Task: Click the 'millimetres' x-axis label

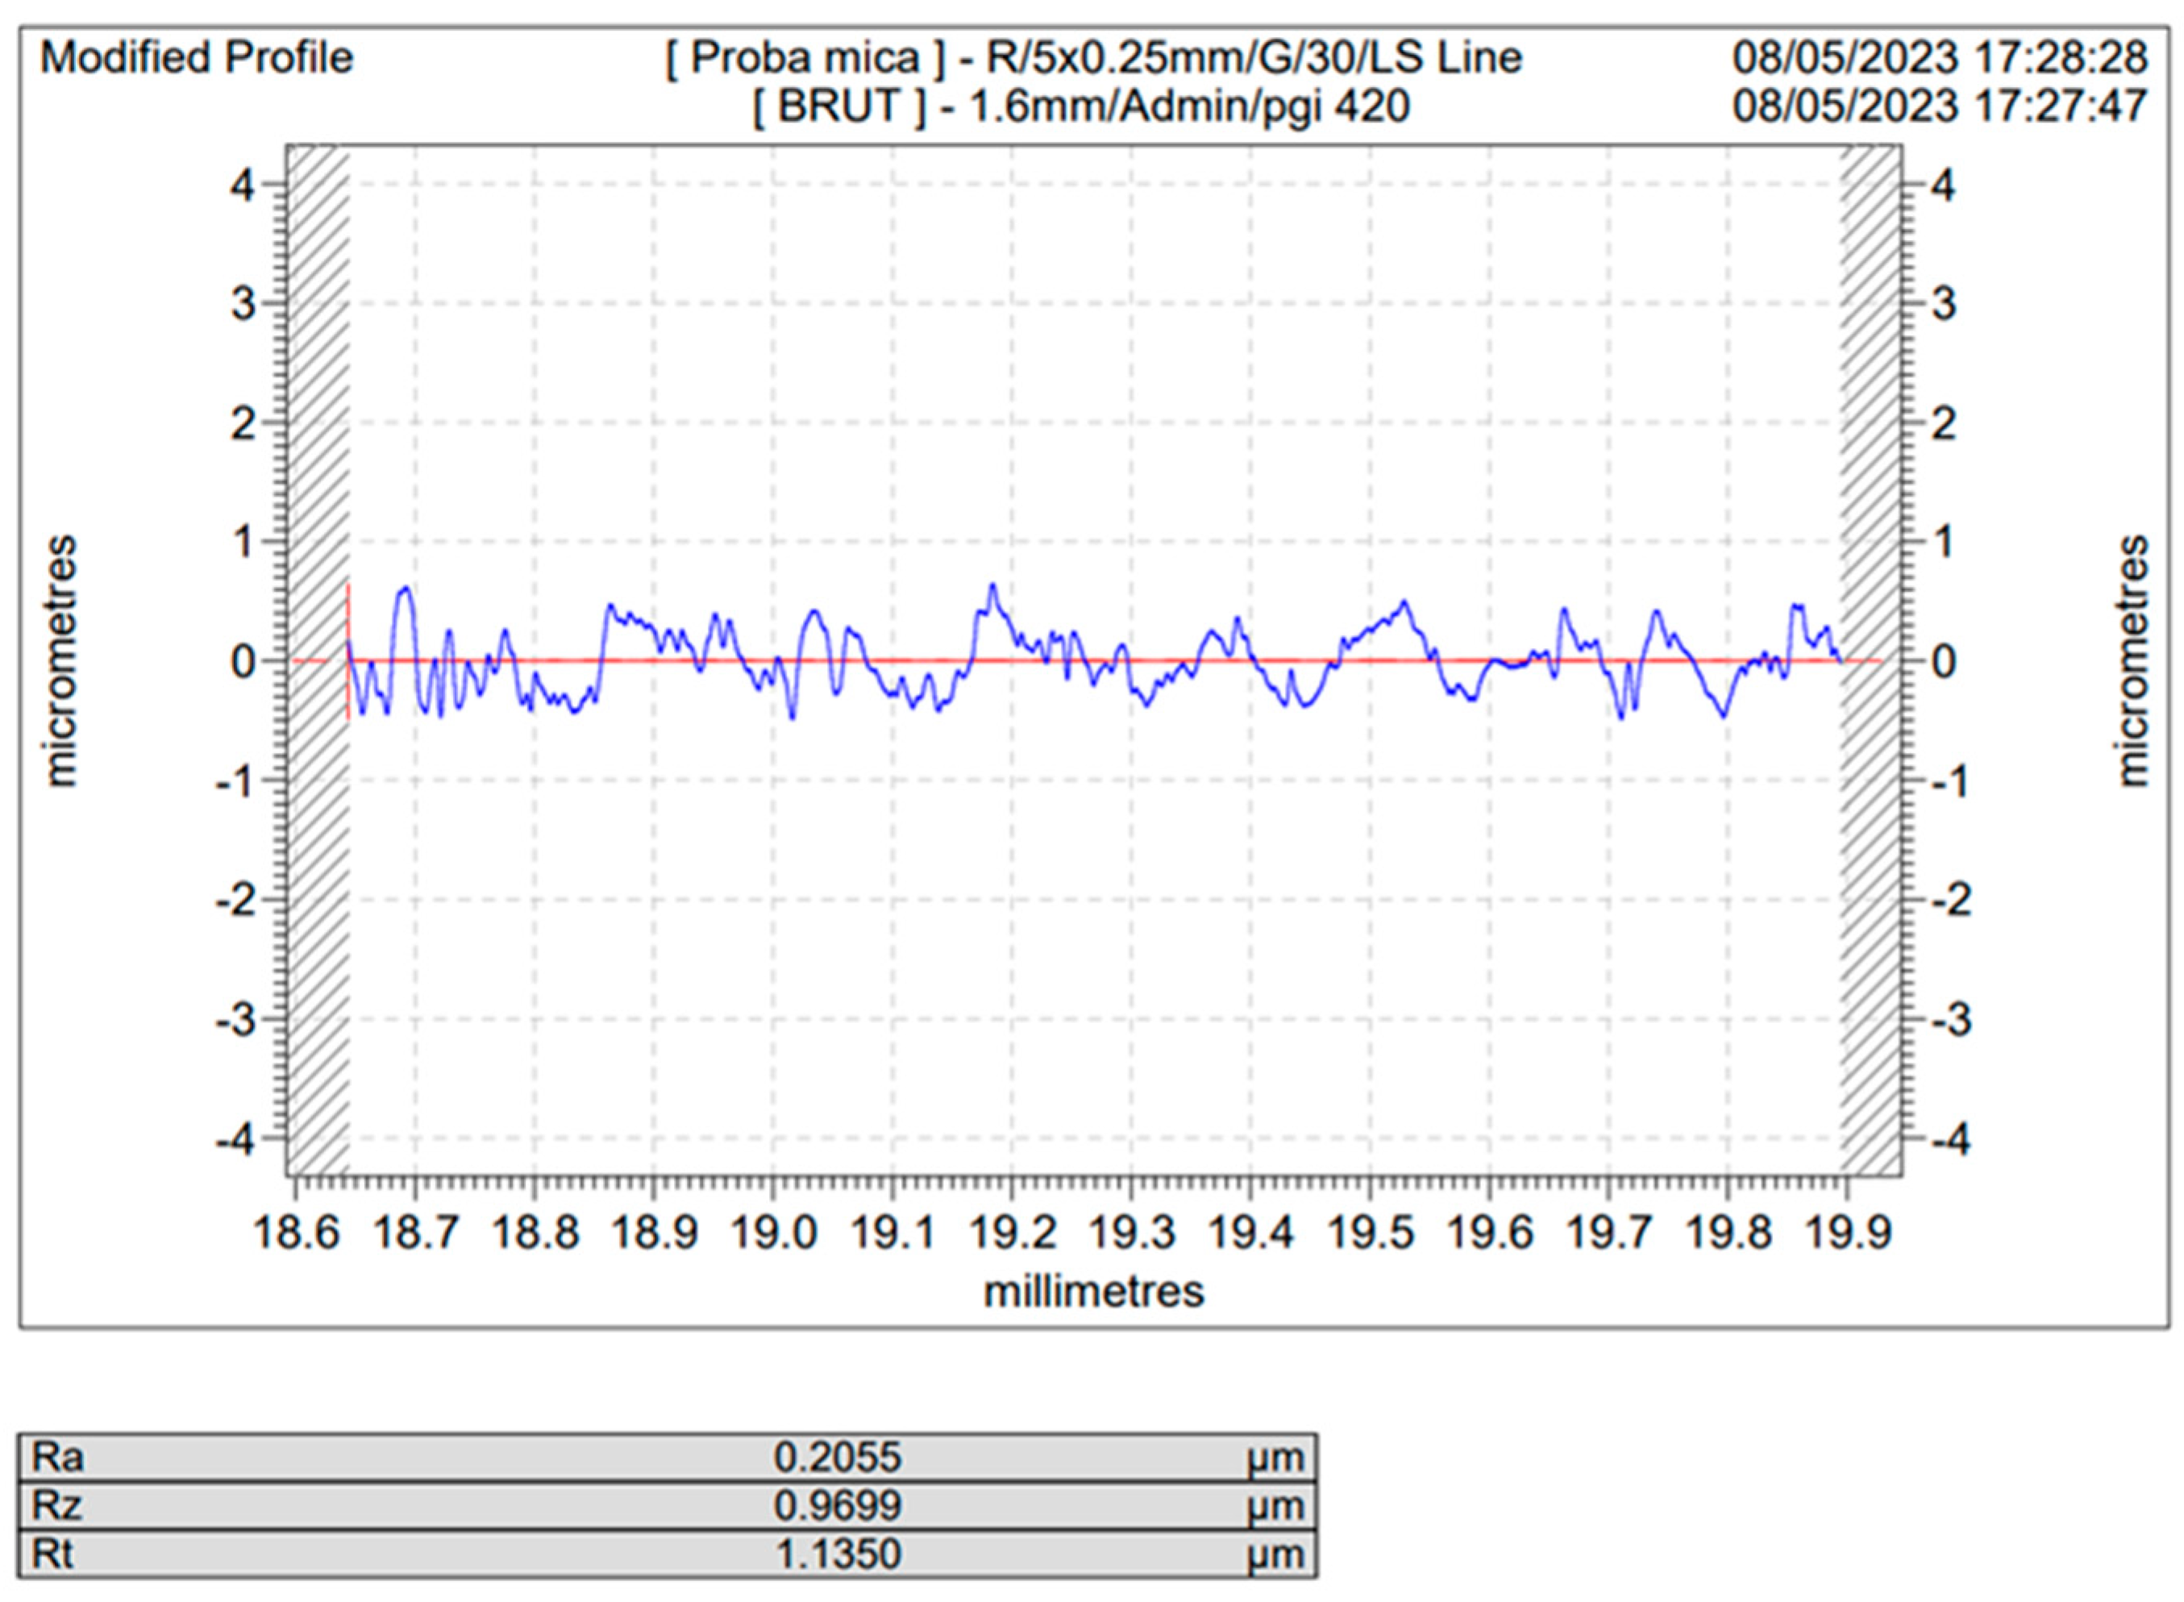Action: [x=1094, y=1291]
